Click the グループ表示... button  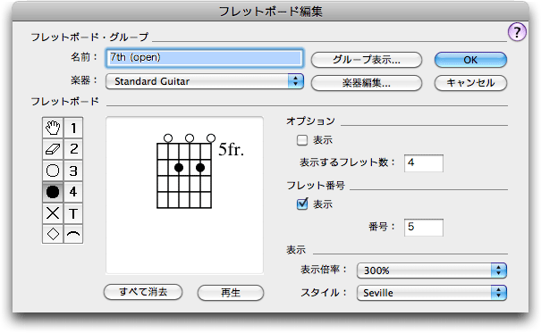click(367, 60)
